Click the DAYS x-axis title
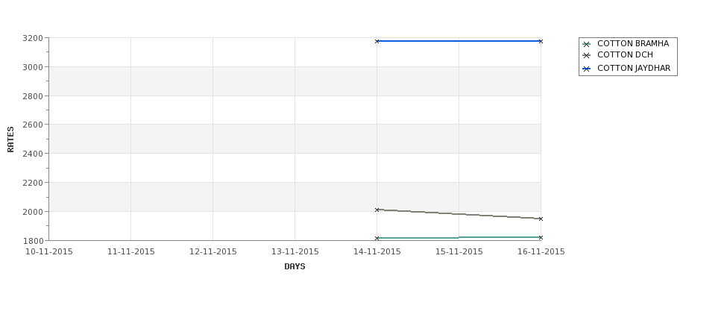This screenshot has width=727, height=320. (295, 266)
